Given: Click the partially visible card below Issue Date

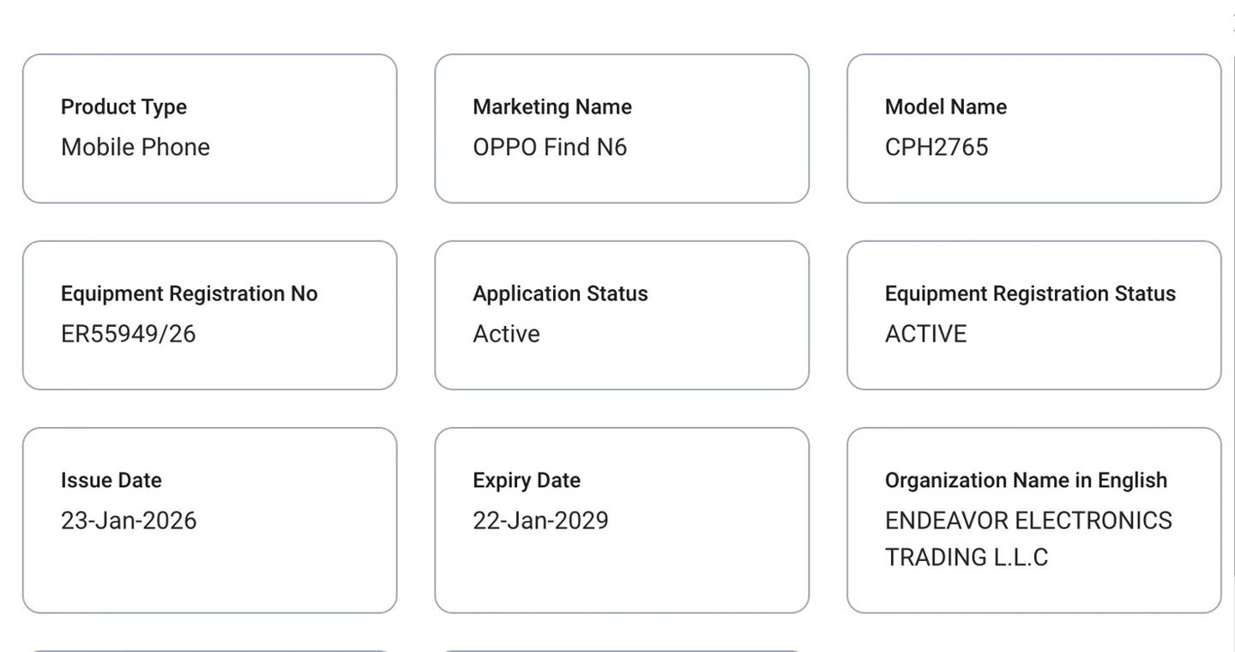Looking at the screenshot, I should (x=209, y=650).
